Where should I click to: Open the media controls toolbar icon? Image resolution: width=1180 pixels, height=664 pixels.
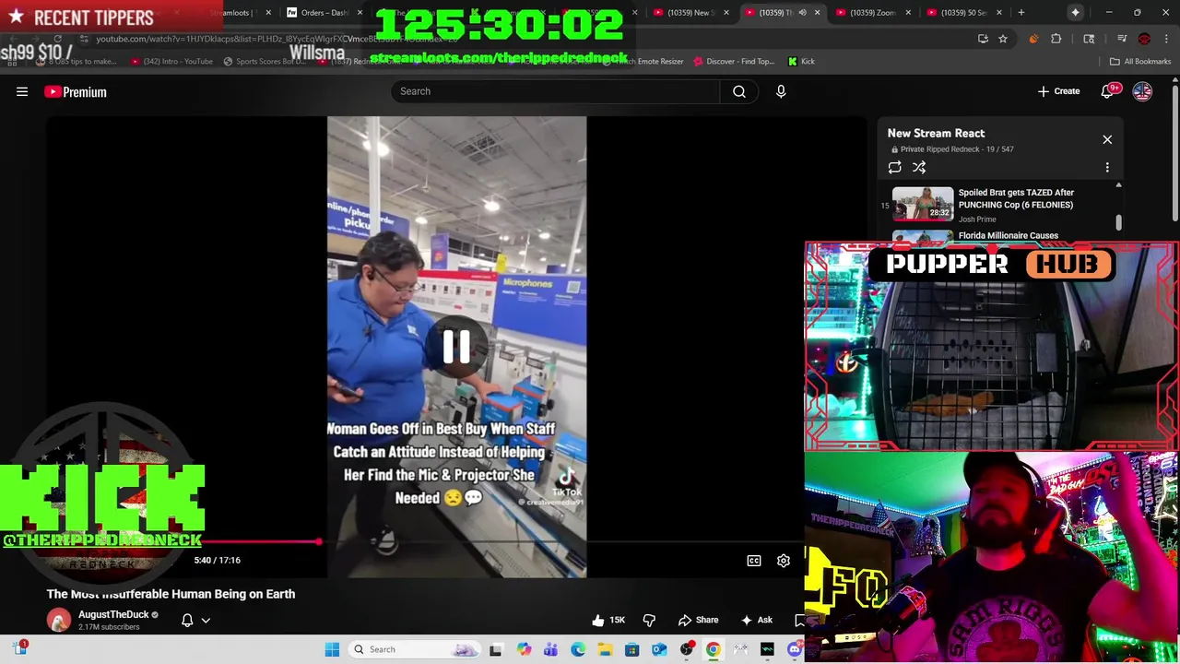1122,39
